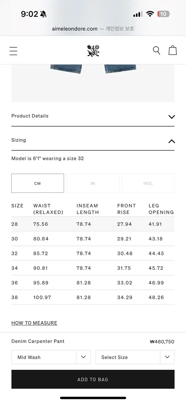Click the ADD TO BAG button

point(93,379)
